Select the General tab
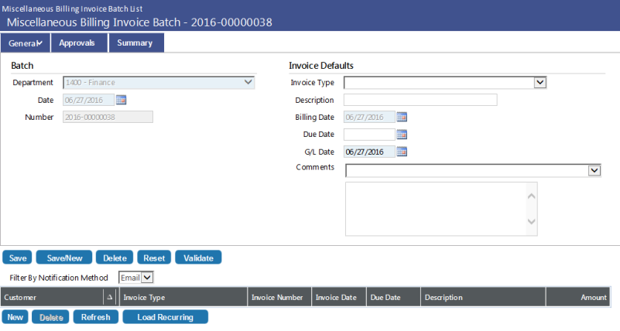 [x=25, y=43]
